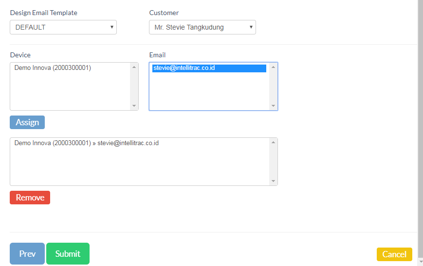423x266 pixels.
Task: Click the page scrollbar down arrow
Action: 420,262
